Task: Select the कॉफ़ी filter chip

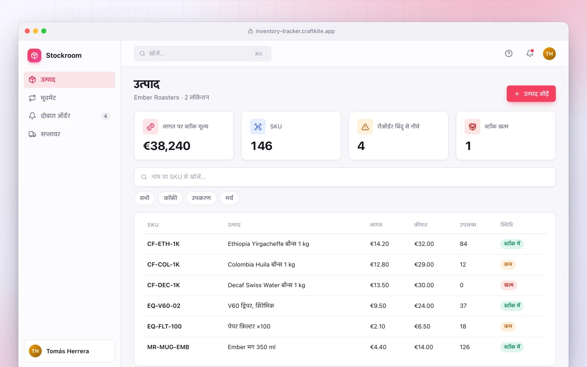Action: coord(170,198)
